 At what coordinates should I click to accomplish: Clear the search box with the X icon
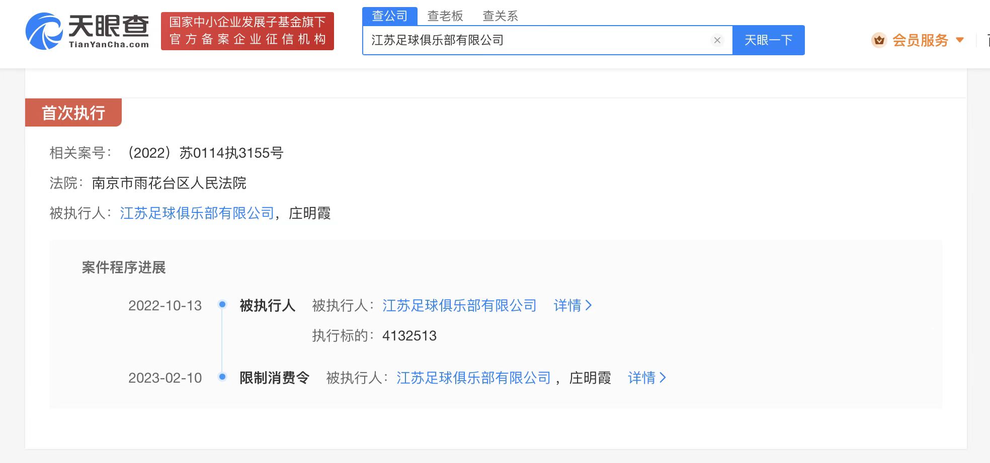point(717,40)
